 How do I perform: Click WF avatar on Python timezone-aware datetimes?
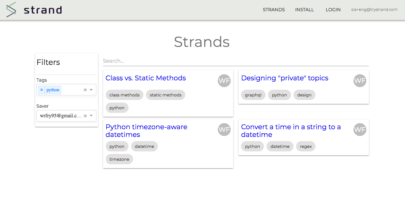(x=224, y=130)
